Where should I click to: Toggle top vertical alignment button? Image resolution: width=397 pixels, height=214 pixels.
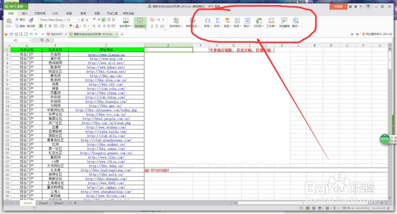pyautogui.click(x=94, y=20)
